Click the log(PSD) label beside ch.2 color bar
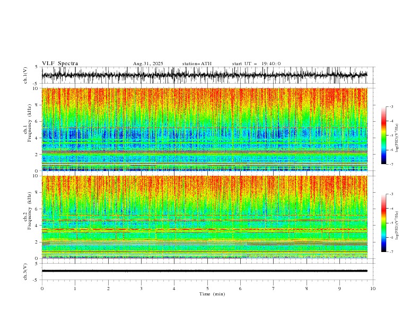Screen dimensions: 420x324 pyautogui.click(x=397, y=226)
